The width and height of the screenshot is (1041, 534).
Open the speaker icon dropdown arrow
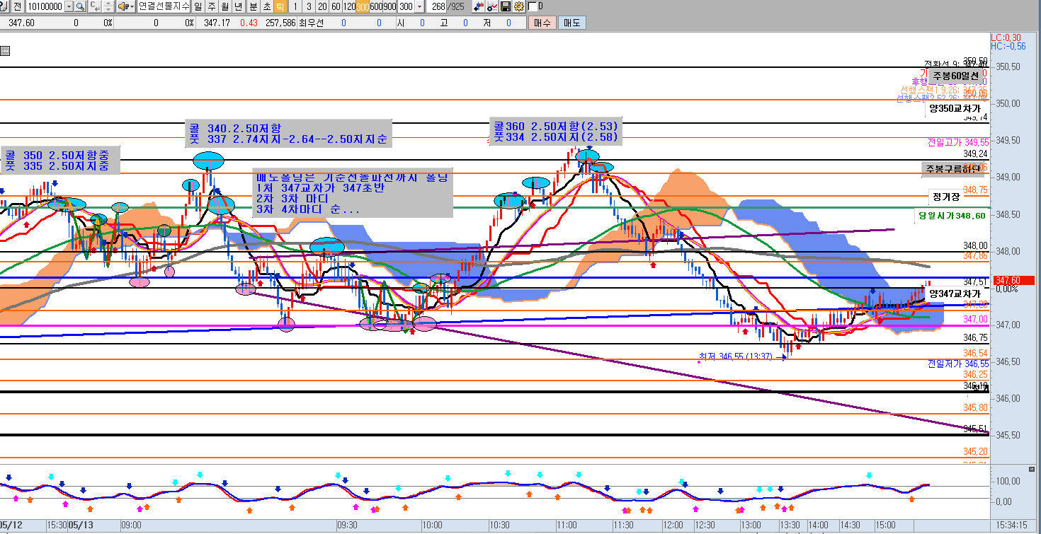tap(132, 6)
